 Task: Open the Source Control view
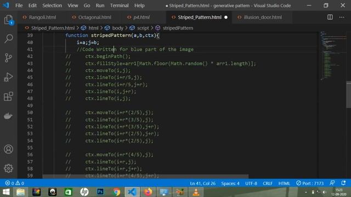point(9,58)
